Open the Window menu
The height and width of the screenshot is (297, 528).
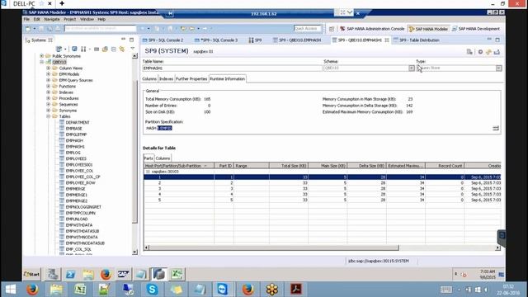87,19
